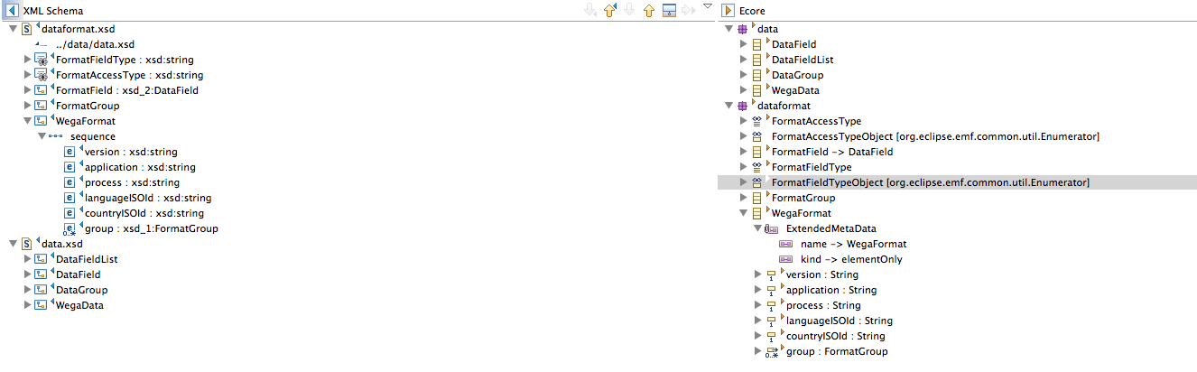Click the icon beside kind -> elementOnly
The image size is (1197, 372).
point(785,259)
